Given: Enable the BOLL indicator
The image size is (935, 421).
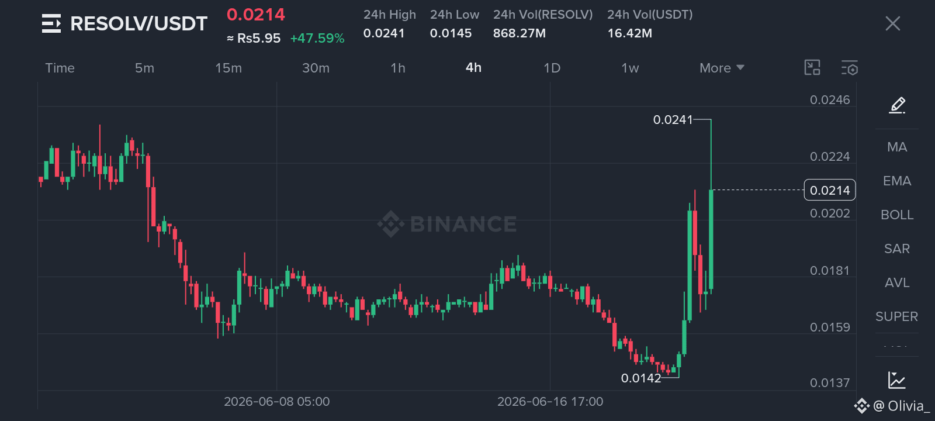Looking at the screenshot, I should 897,215.
